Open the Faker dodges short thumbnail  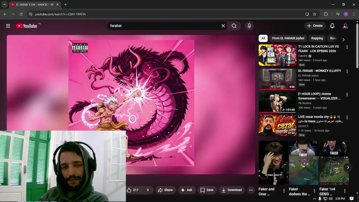pos(304,163)
